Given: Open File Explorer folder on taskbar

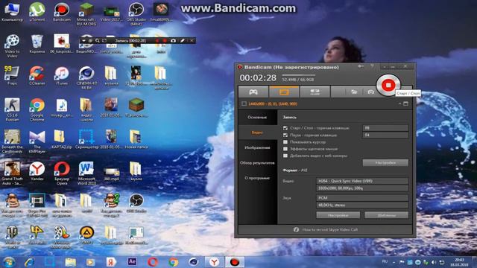Looking at the screenshot, I should (x=70, y=262).
